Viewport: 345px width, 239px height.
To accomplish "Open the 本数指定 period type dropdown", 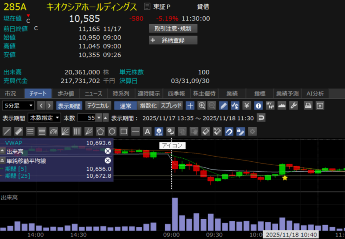I will (44, 118).
